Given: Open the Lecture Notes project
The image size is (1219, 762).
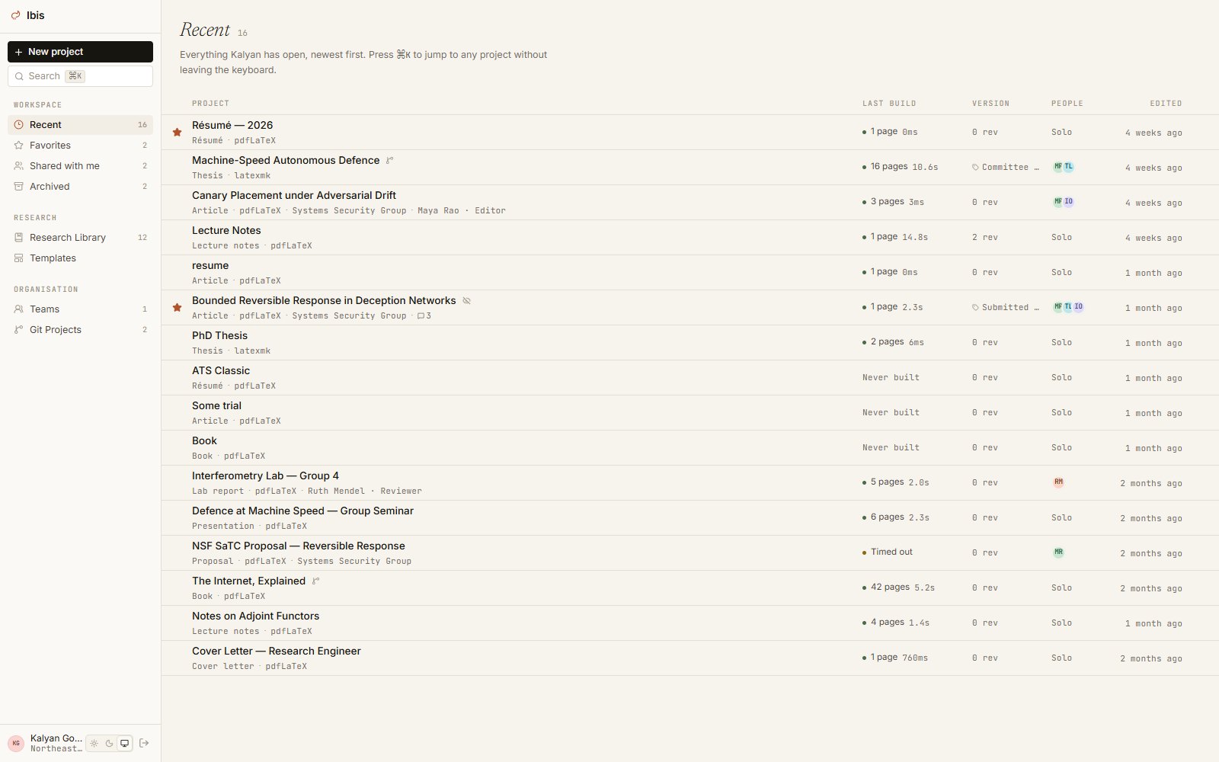Looking at the screenshot, I should 226,231.
